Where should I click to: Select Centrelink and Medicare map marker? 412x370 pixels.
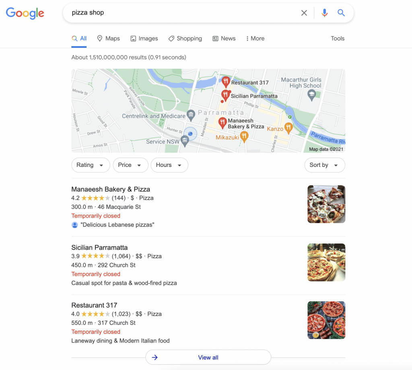coord(191,115)
